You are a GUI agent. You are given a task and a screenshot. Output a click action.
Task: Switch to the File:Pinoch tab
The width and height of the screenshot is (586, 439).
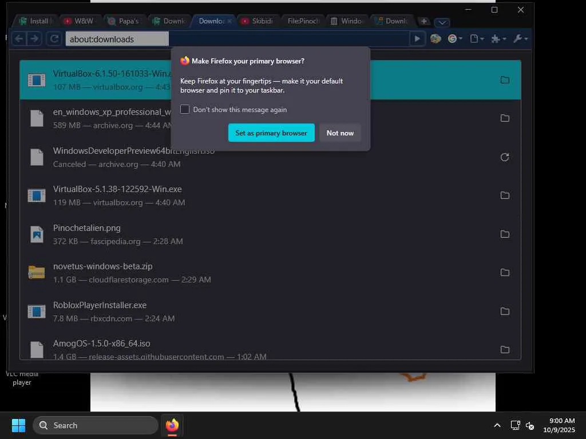302,21
